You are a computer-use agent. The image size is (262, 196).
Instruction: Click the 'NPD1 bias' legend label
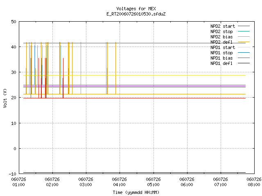click(x=221, y=58)
